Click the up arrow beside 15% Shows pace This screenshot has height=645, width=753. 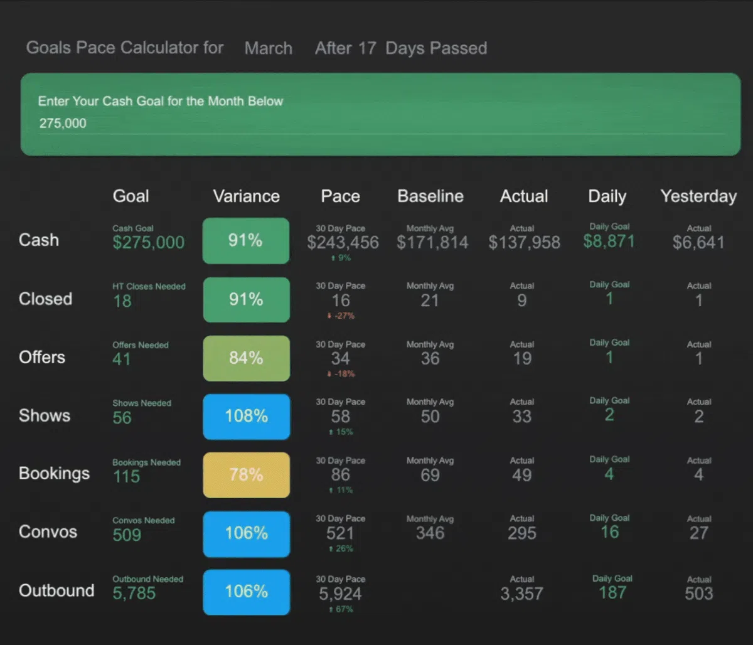pyautogui.click(x=331, y=432)
